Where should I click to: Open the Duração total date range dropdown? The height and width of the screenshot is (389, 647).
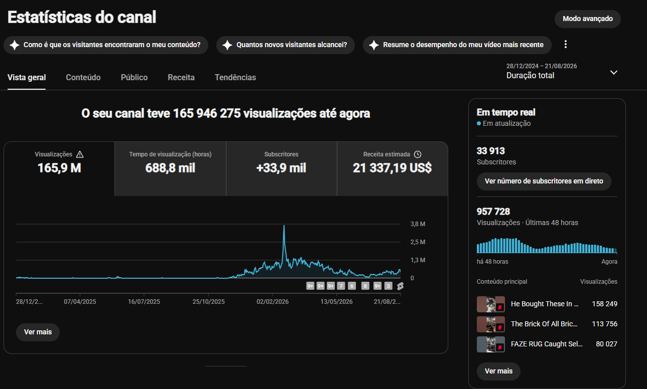point(562,72)
